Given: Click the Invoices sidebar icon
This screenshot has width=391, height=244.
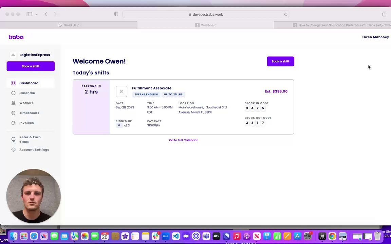Looking at the screenshot, I should (x=14, y=123).
